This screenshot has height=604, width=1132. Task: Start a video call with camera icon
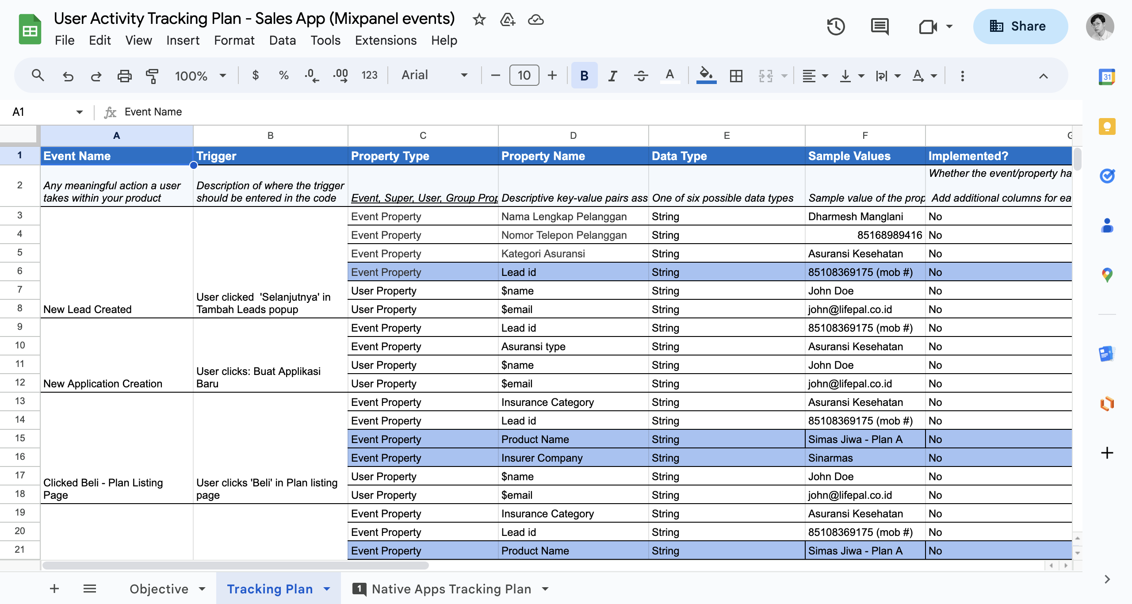tap(928, 27)
